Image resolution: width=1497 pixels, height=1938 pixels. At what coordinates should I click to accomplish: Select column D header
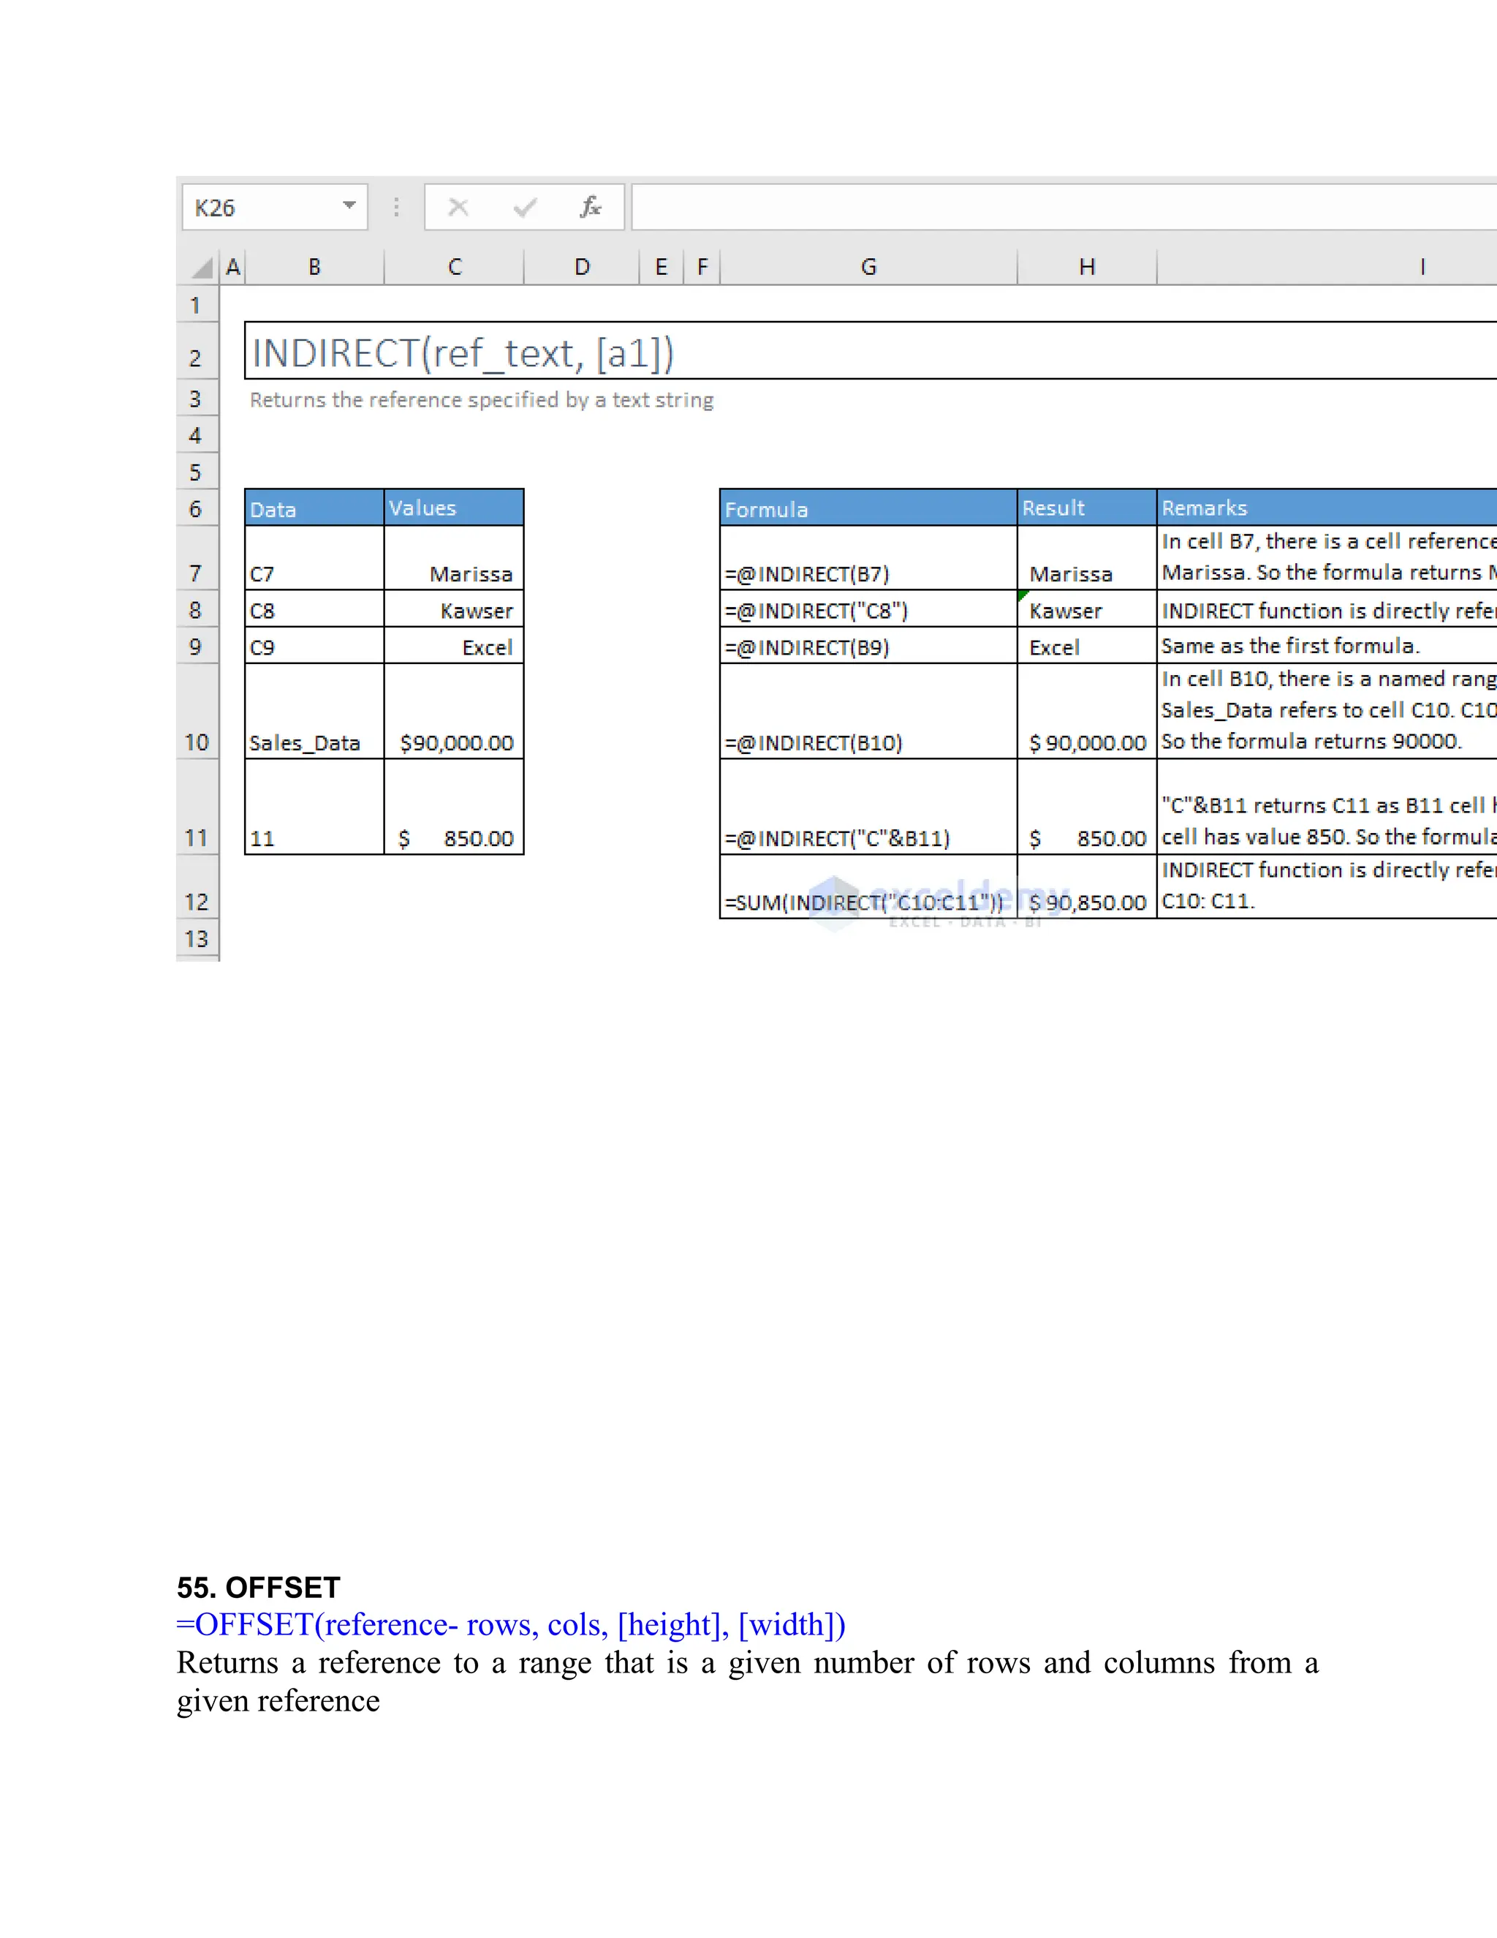coord(582,267)
